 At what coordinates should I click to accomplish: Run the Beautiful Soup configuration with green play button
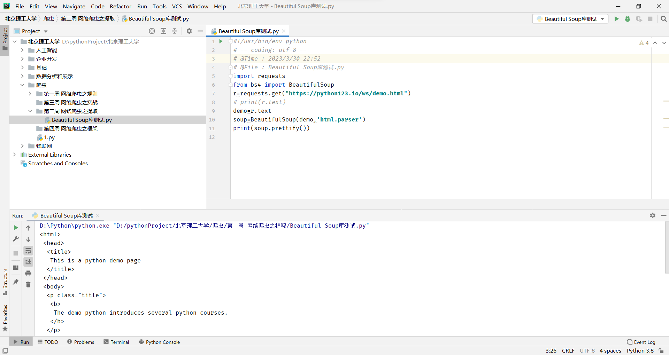(616, 19)
